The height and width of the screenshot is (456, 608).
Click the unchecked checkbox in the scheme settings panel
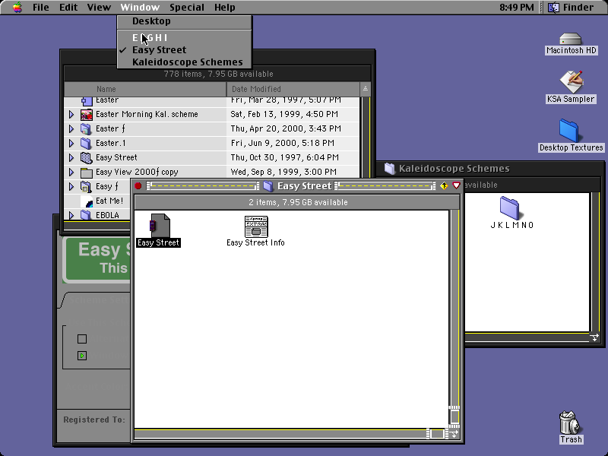coord(82,339)
